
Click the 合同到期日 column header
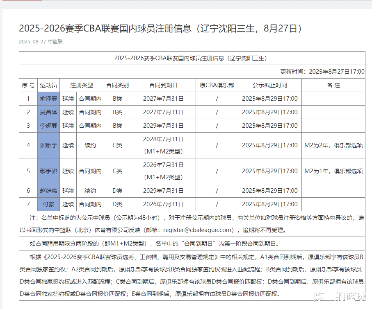pyautogui.click(x=163, y=85)
